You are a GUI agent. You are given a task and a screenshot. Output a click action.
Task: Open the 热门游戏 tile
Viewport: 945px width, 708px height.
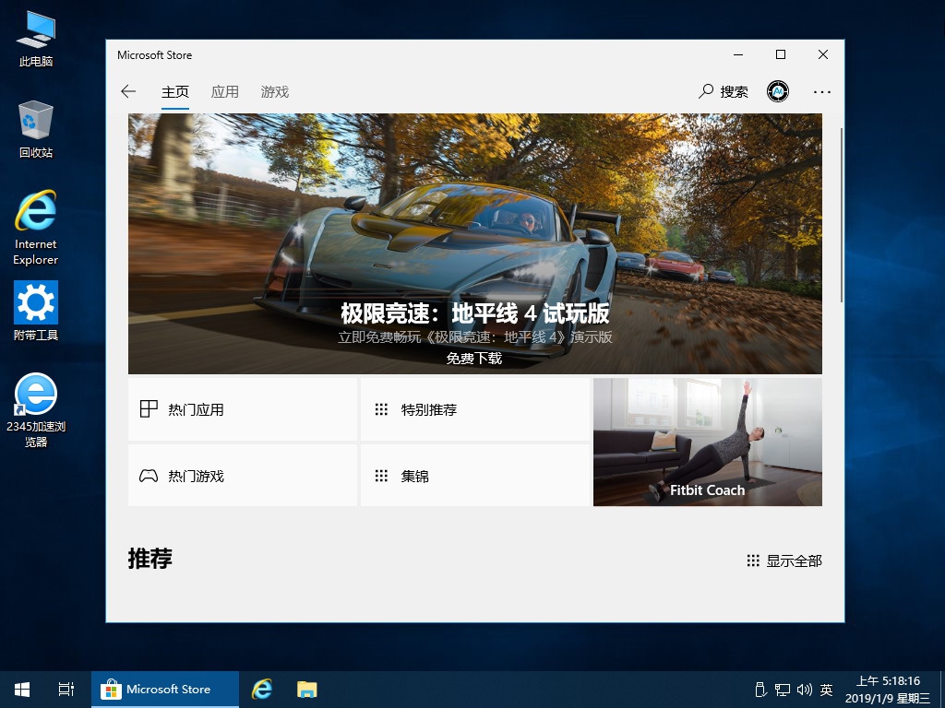243,476
